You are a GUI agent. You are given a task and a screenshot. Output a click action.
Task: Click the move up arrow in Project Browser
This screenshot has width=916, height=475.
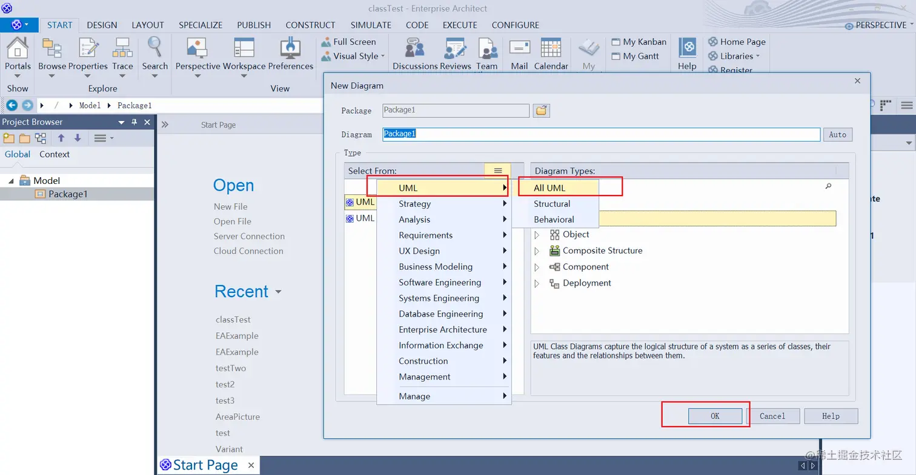click(61, 138)
